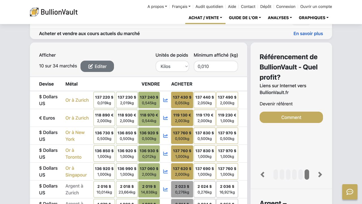Select the 136 730 $ New York sell order
362x204 pixels.
click(x=104, y=136)
